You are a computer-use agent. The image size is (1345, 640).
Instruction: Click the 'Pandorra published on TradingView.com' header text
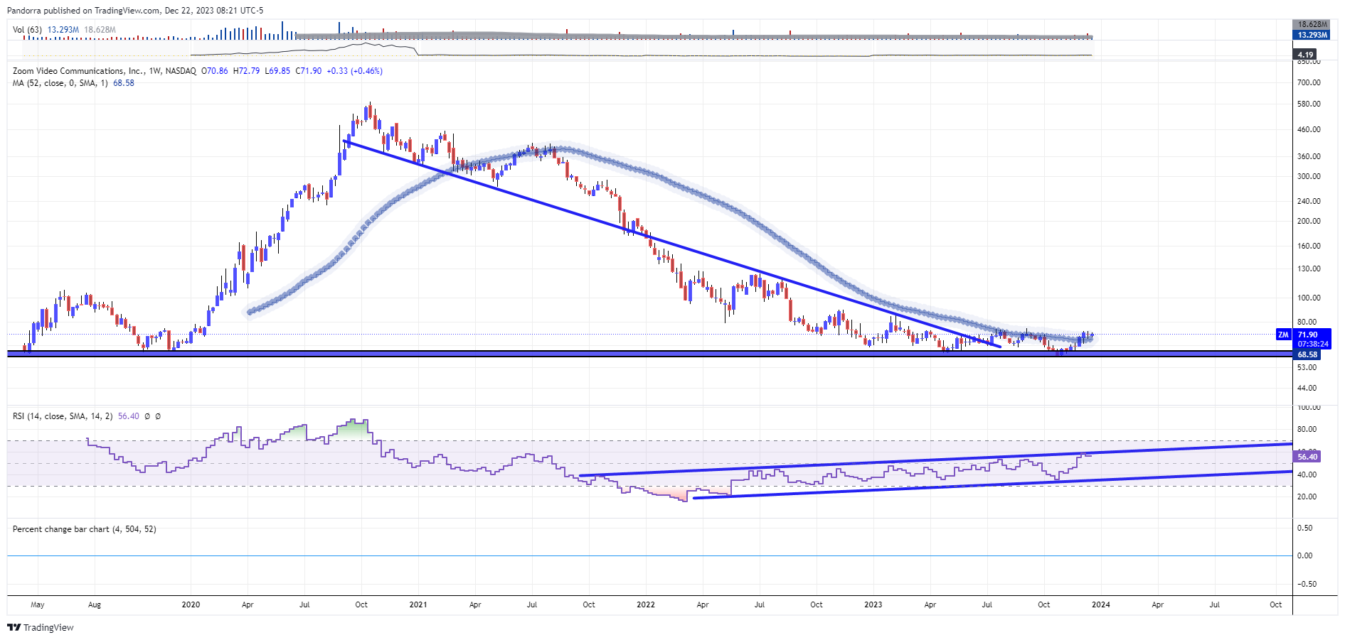click(83, 11)
